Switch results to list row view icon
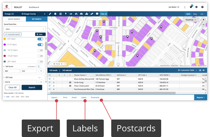Viewport: 210px width, 137px height. pyautogui.click(x=200, y=70)
